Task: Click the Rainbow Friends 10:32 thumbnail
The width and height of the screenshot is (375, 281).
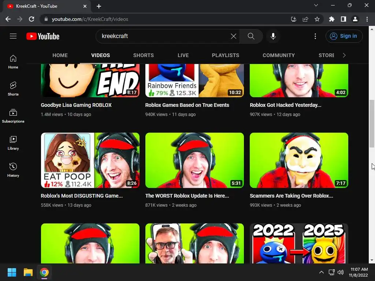Action: [194, 80]
